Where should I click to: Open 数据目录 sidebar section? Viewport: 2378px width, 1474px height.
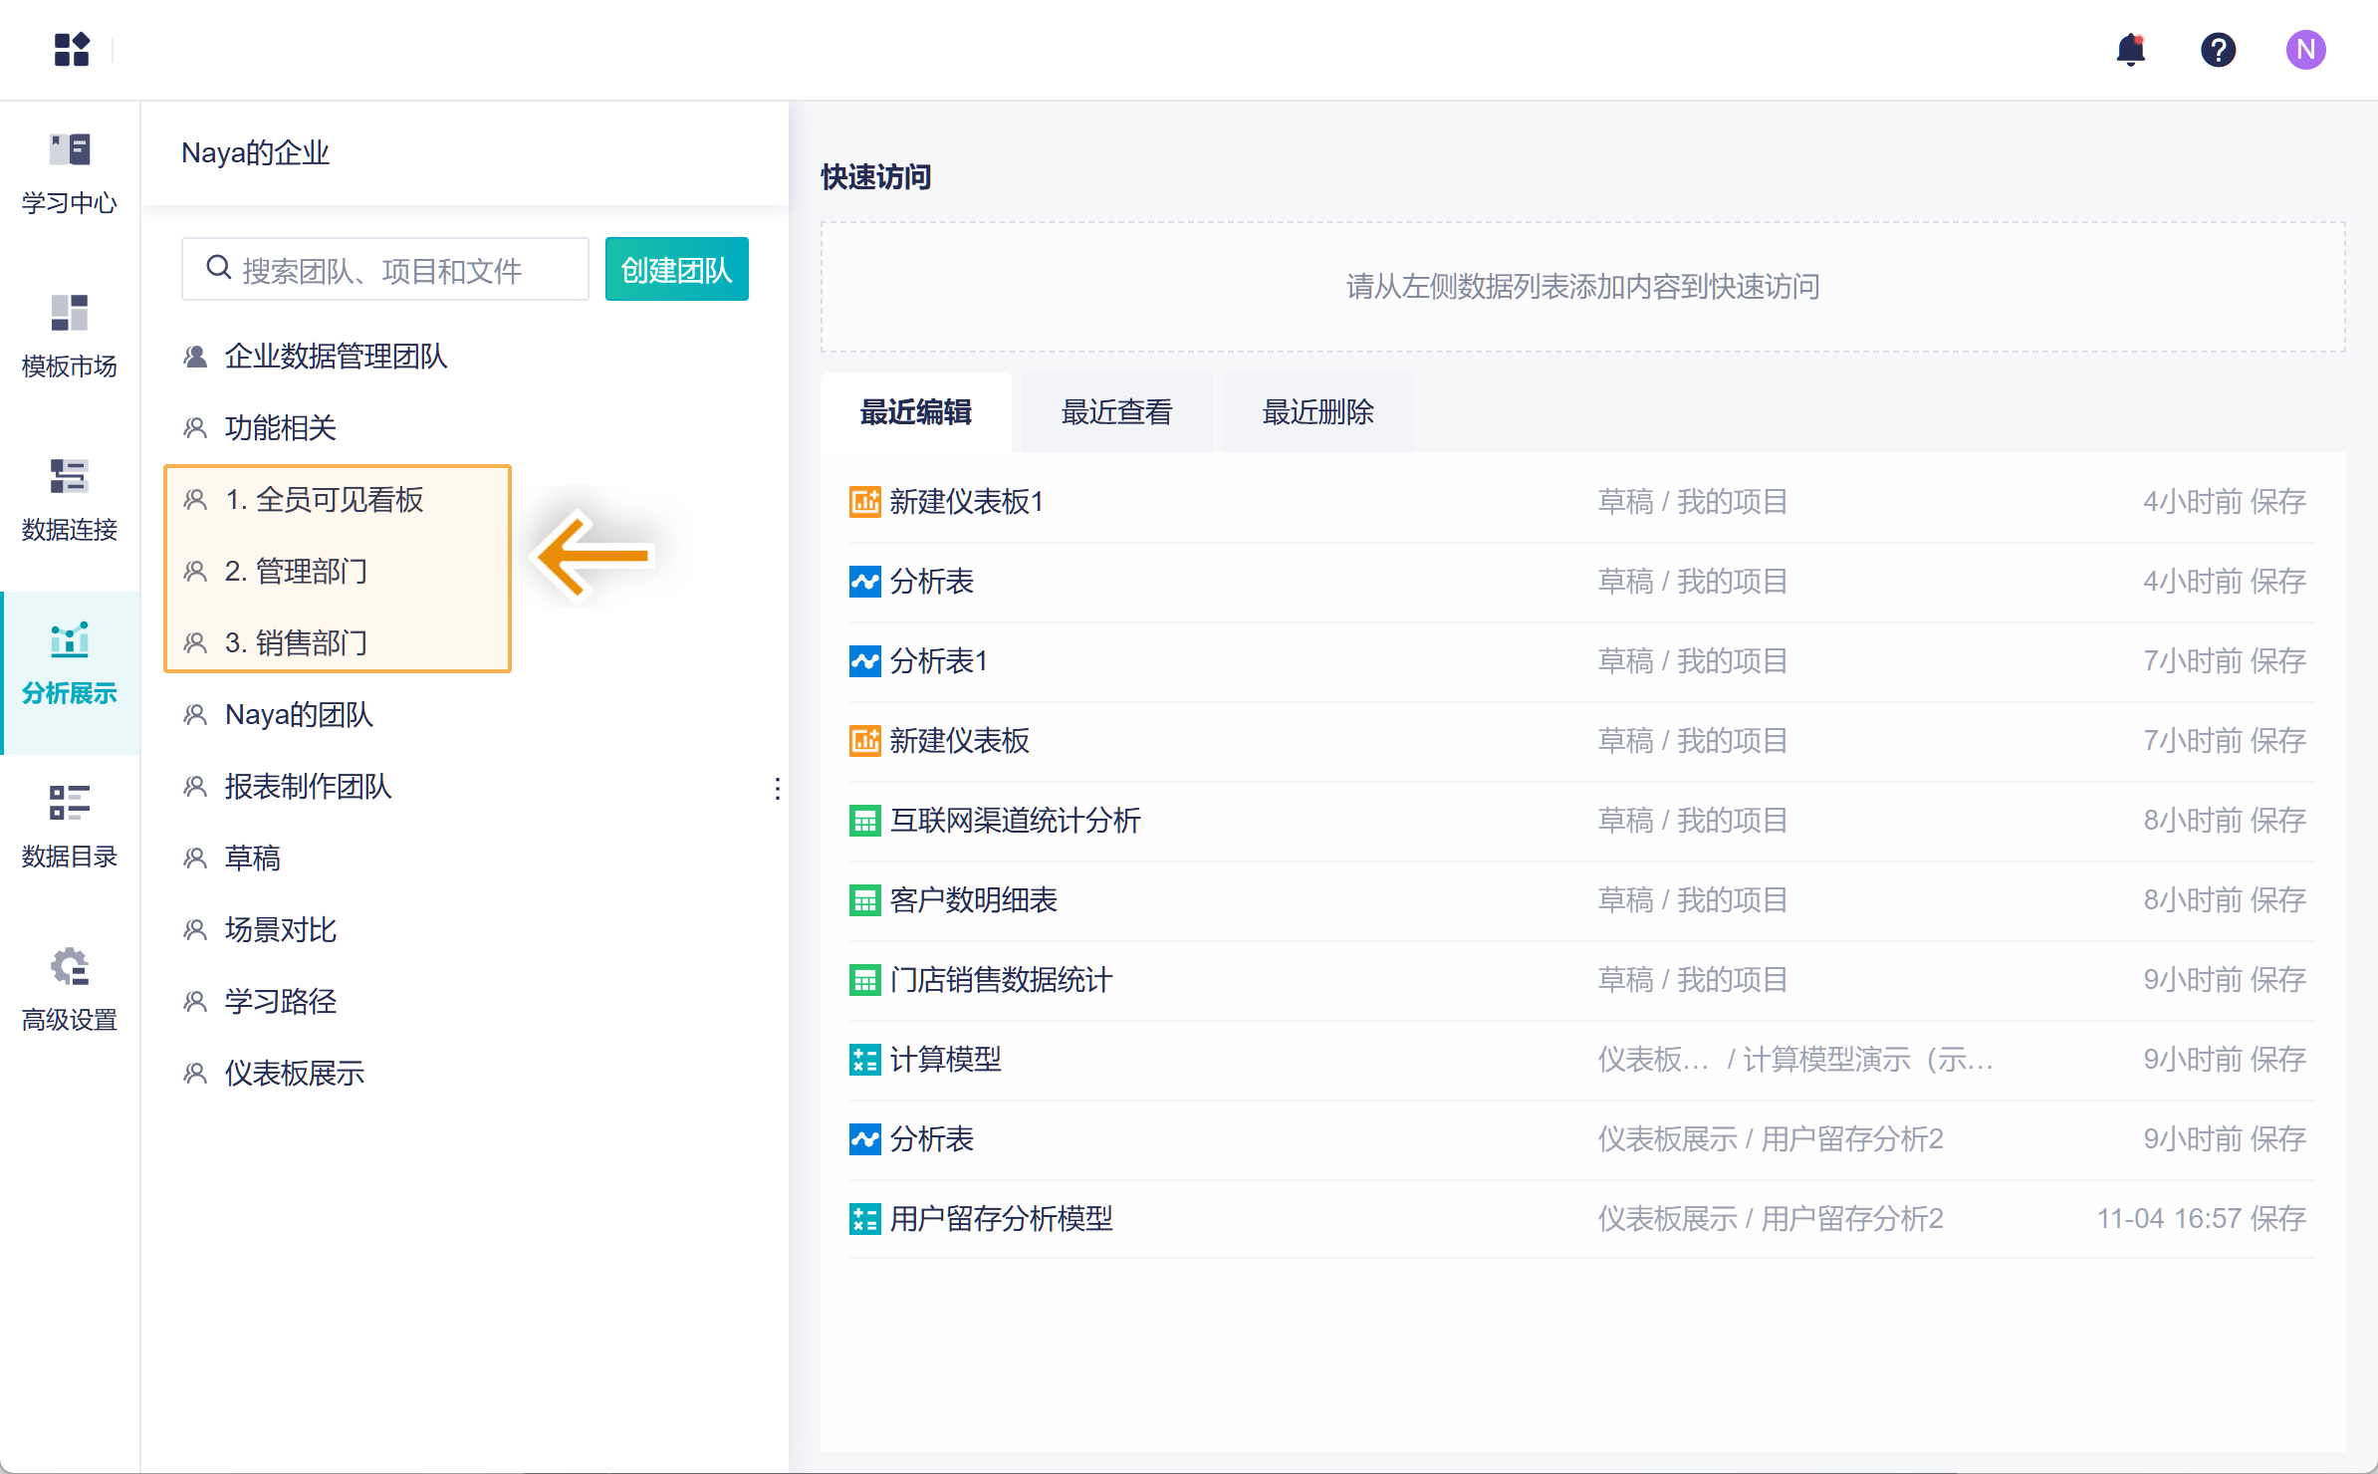click(70, 828)
